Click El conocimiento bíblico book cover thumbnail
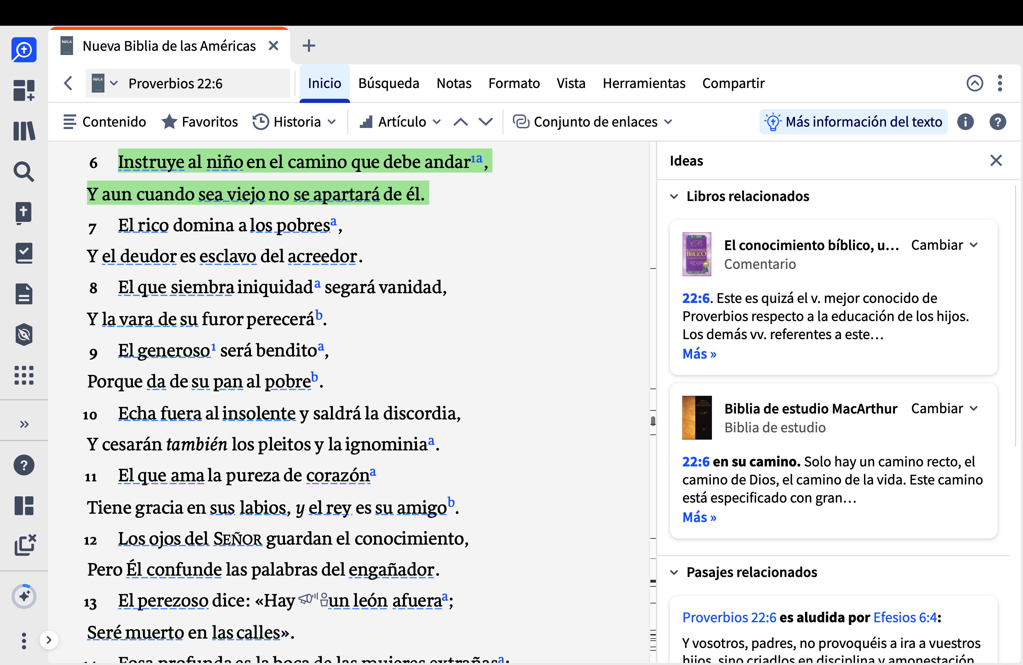This screenshot has height=665, width=1023. (697, 254)
